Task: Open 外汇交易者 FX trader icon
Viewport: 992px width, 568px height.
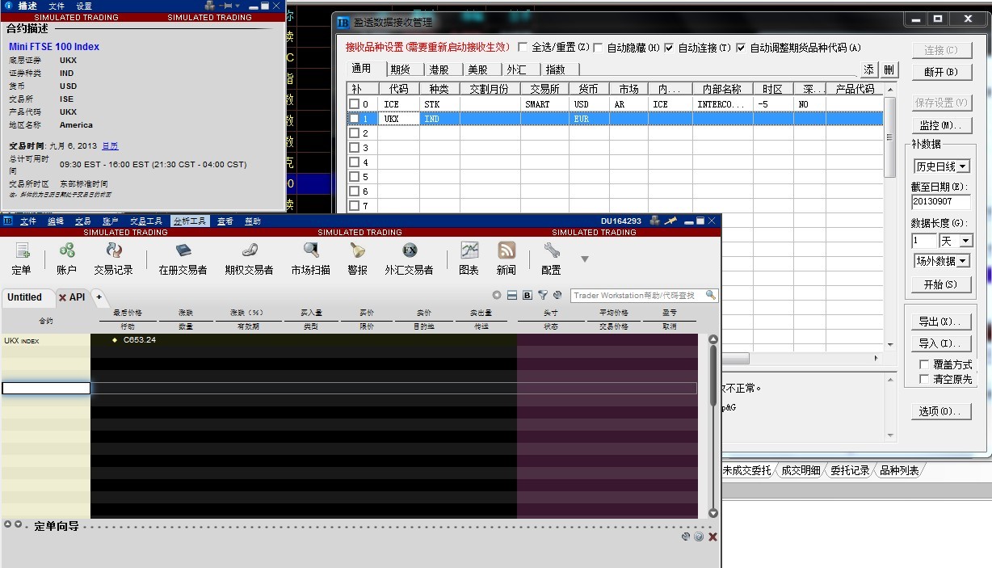Action: click(409, 258)
